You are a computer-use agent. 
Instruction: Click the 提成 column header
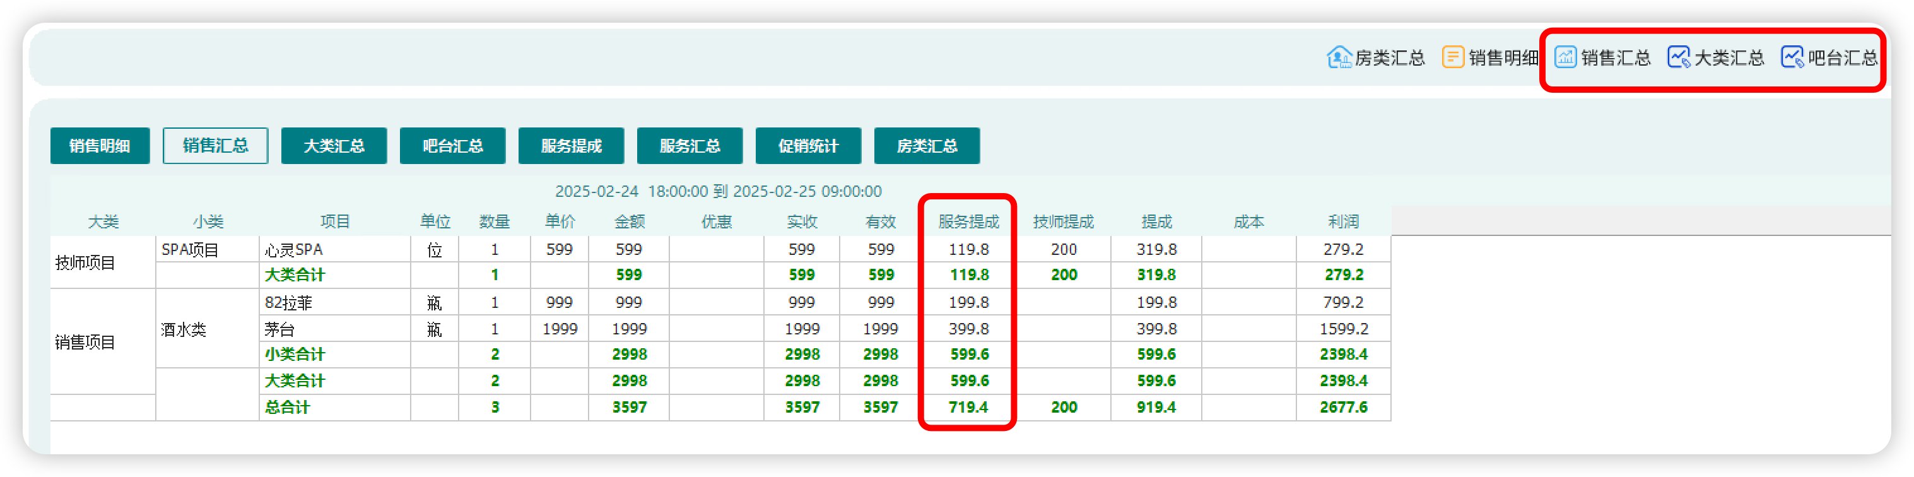tap(1156, 221)
